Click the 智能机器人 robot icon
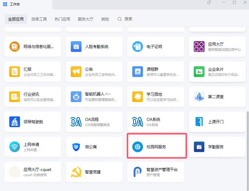 pyautogui.click(x=76, y=97)
